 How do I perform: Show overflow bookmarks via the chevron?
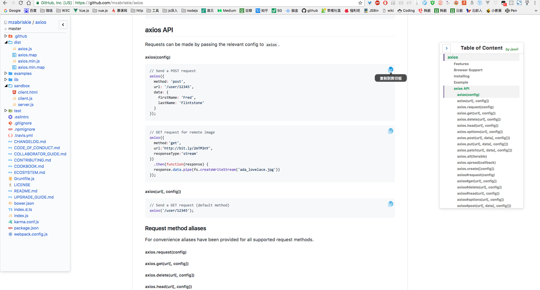point(536,11)
